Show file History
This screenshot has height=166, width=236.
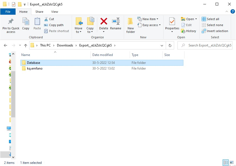189,31
